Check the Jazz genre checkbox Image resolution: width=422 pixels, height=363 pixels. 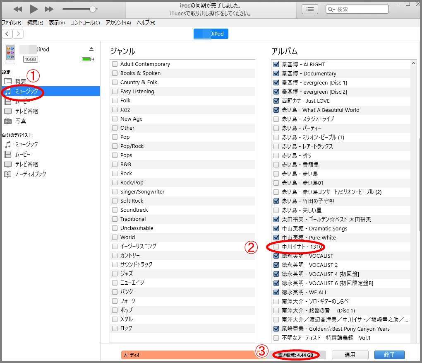115,109
